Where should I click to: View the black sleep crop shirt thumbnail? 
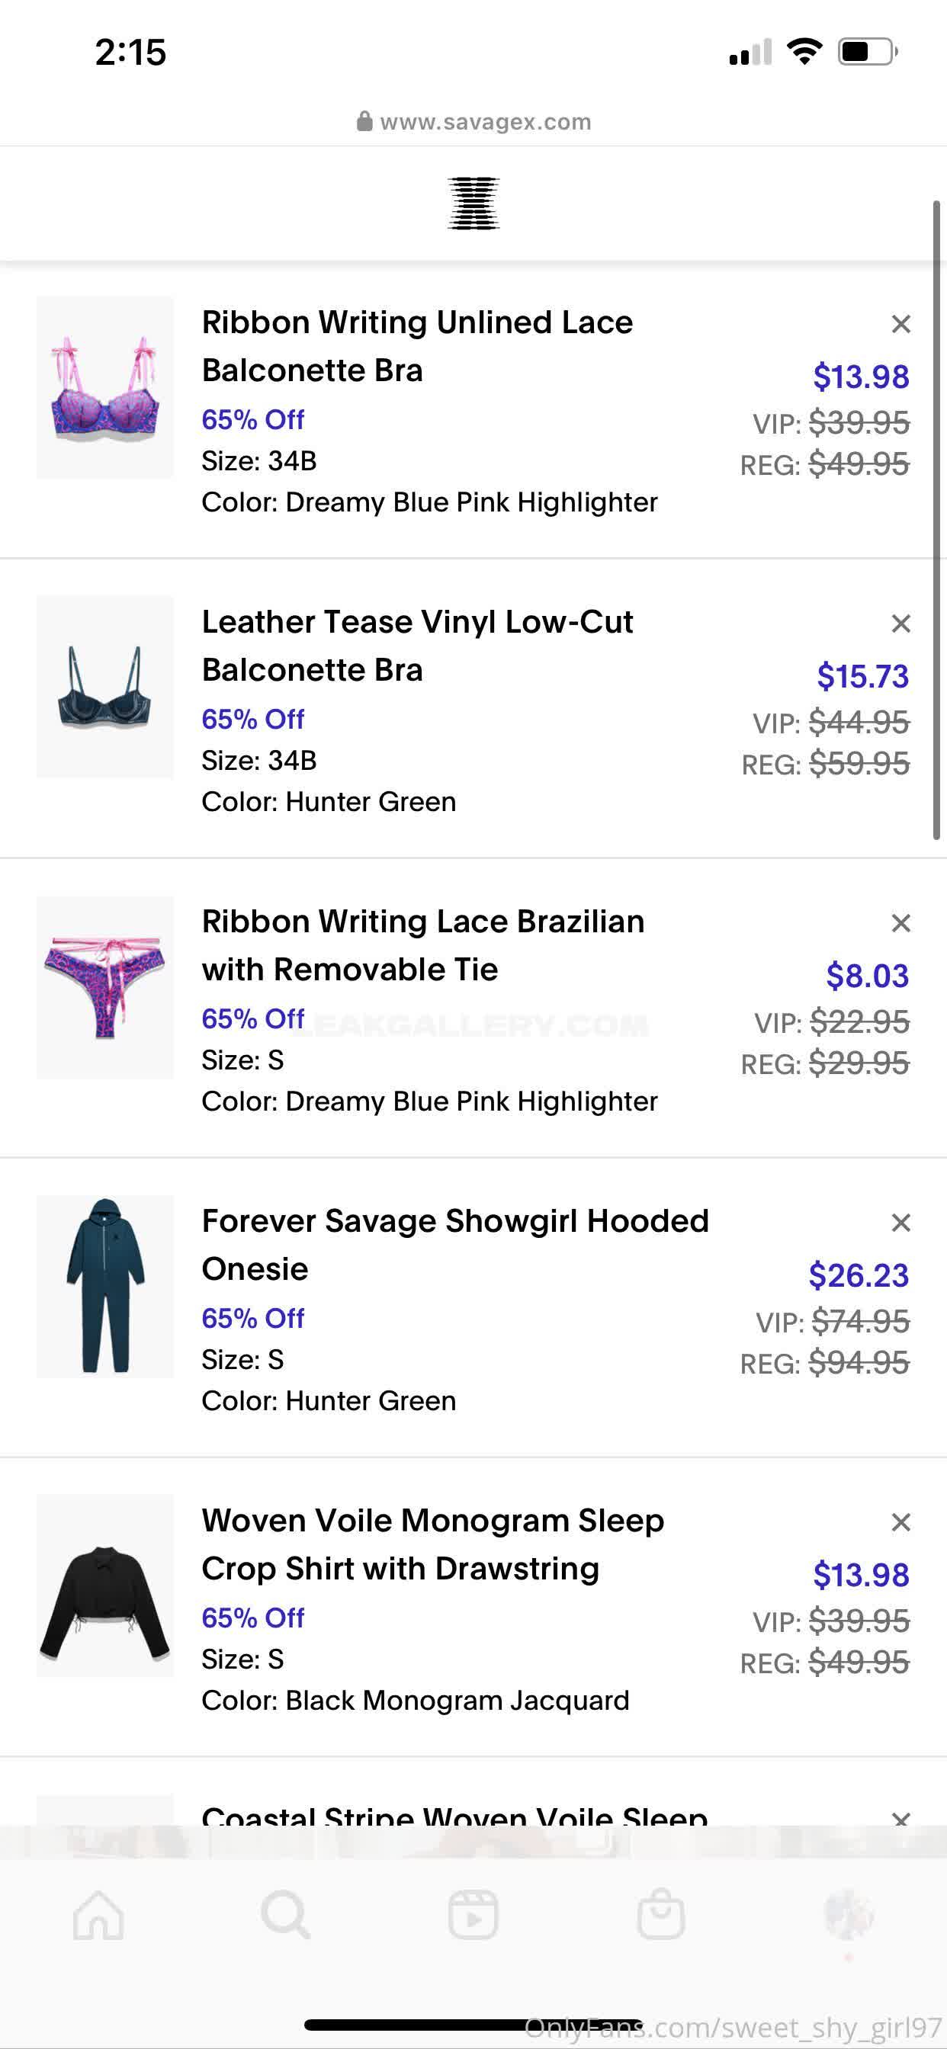105,1586
